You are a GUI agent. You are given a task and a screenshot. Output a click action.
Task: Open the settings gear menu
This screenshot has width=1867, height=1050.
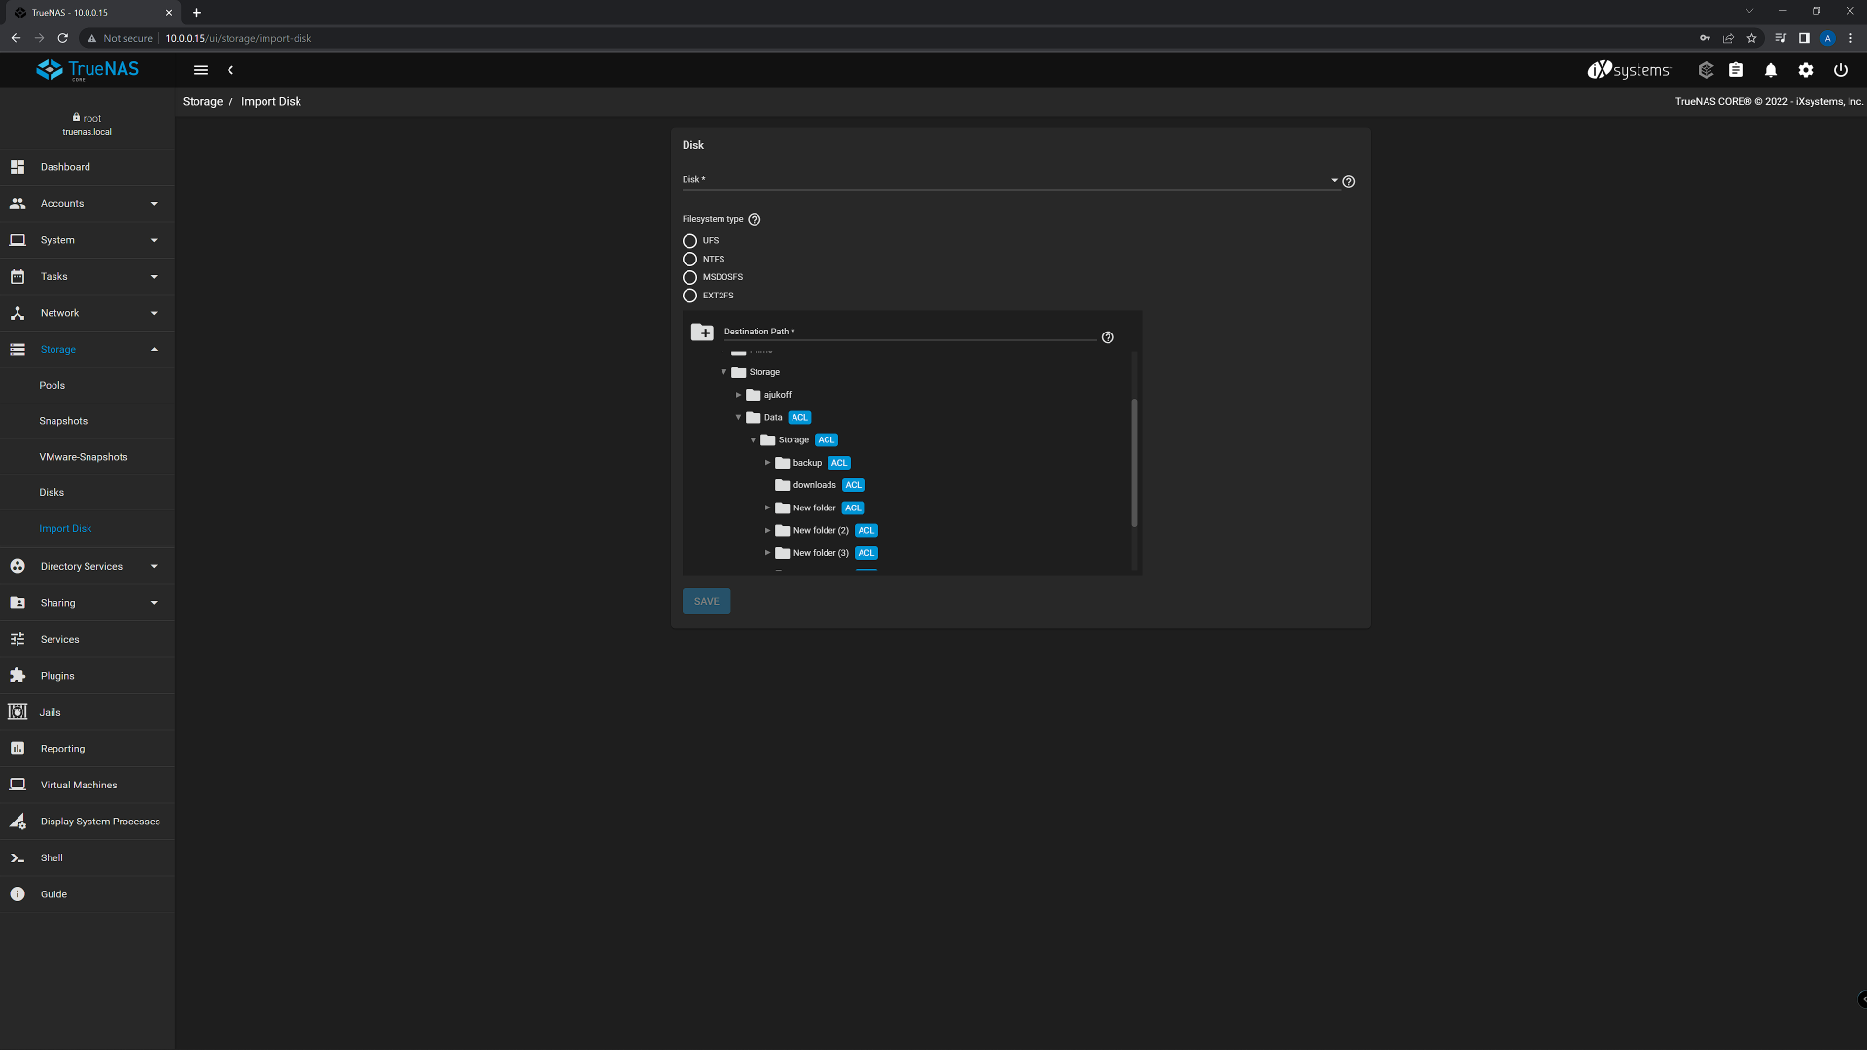pyautogui.click(x=1806, y=70)
